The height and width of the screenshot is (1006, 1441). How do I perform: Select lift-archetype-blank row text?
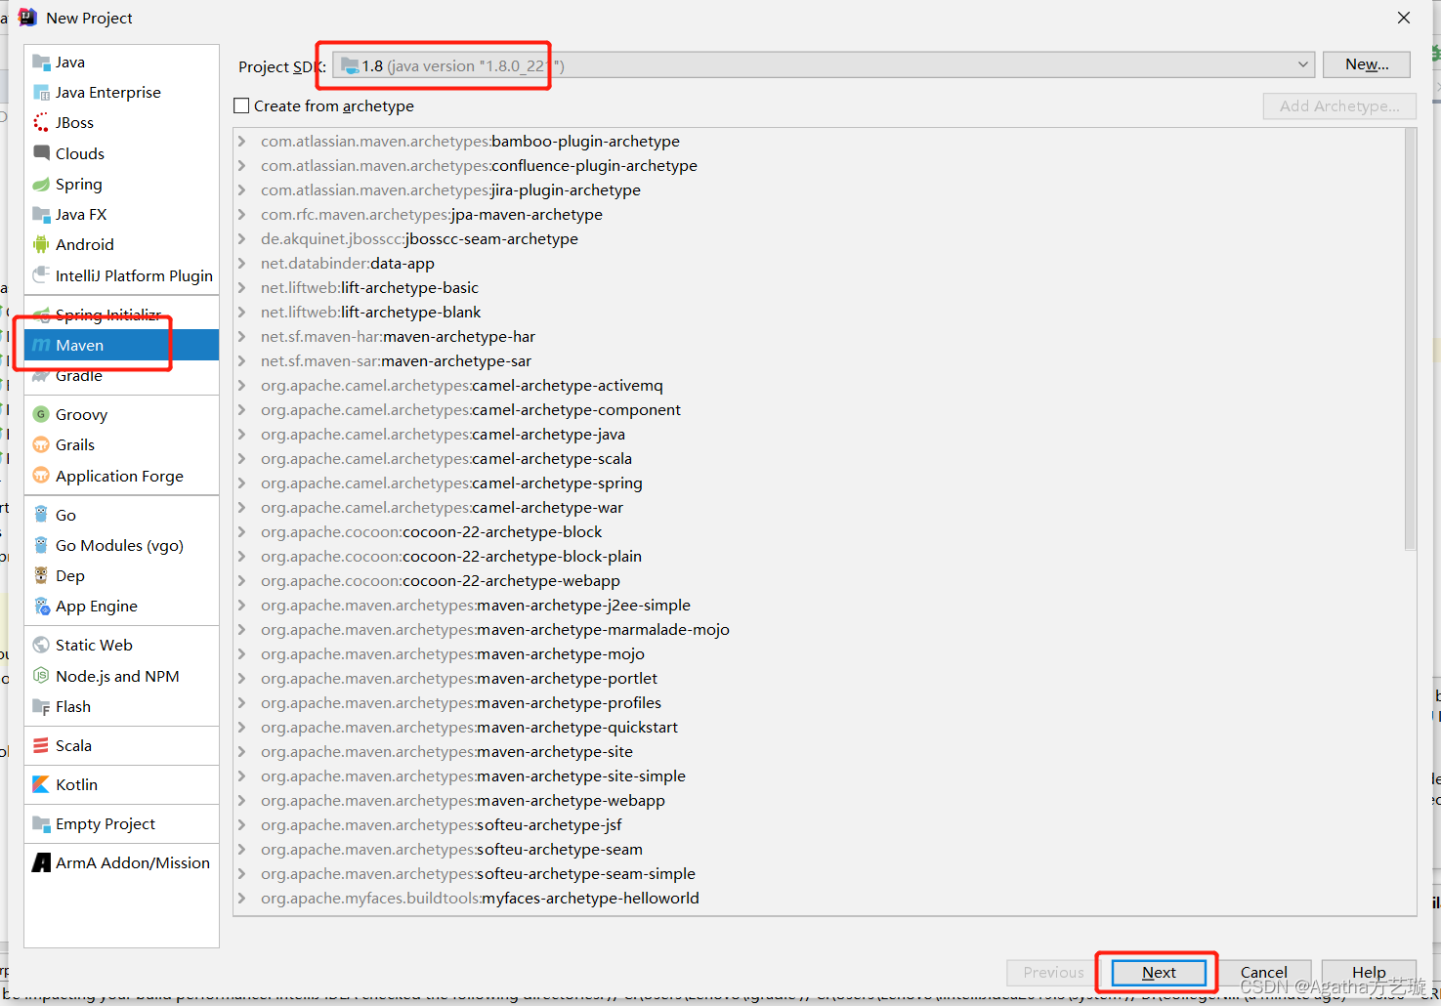tap(371, 313)
